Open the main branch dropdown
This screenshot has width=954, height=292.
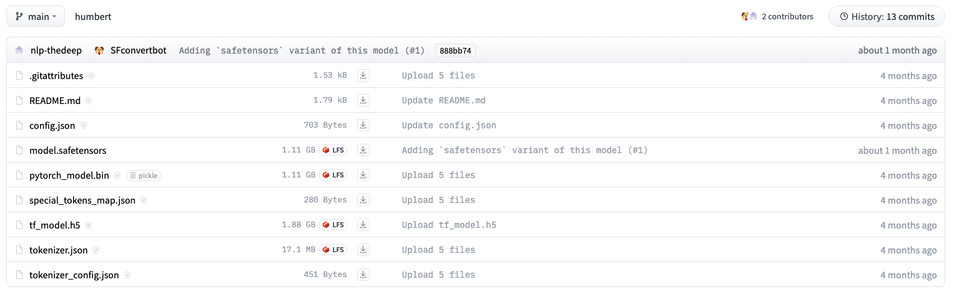(x=36, y=17)
